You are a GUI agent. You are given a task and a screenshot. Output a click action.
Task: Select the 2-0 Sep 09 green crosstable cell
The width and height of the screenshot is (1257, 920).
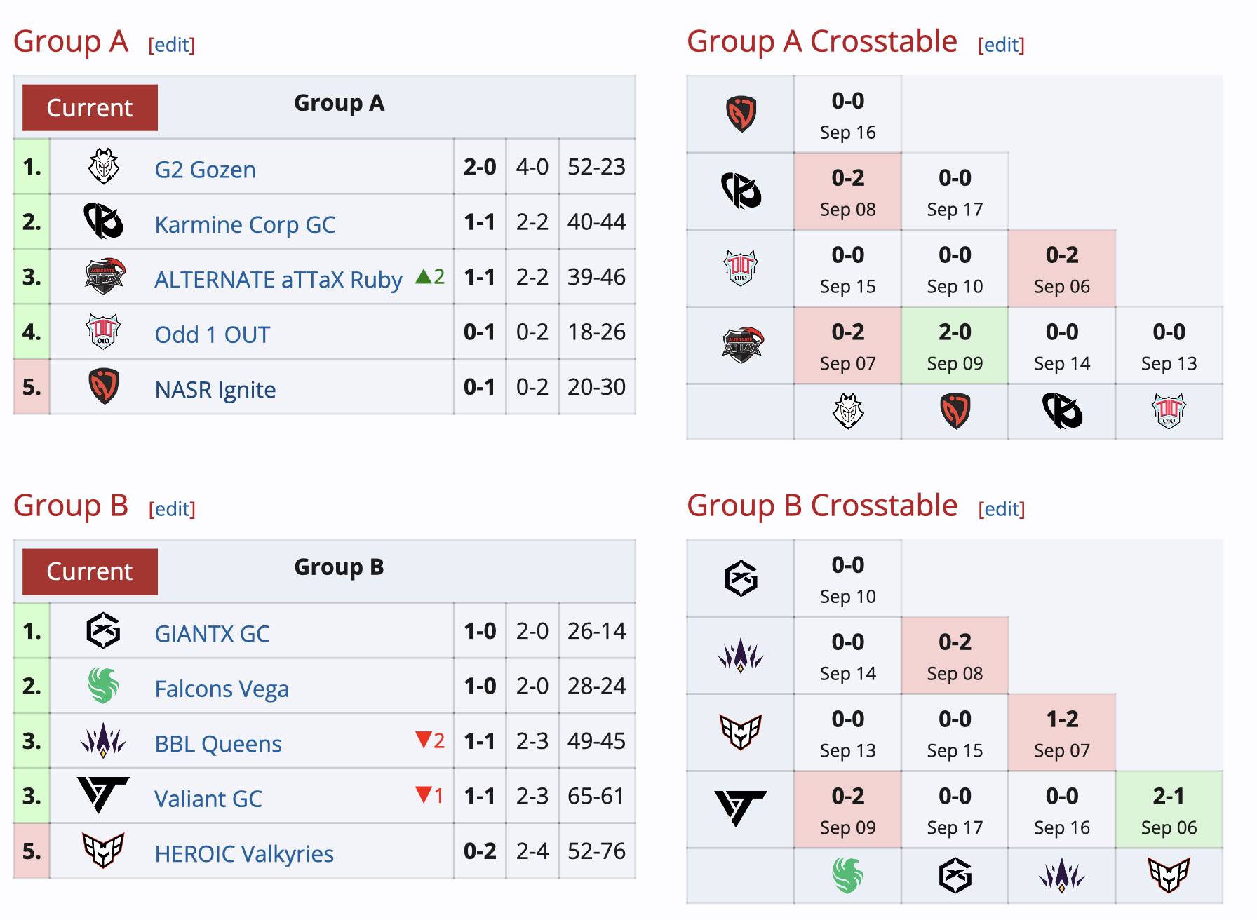tap(955, 346)
